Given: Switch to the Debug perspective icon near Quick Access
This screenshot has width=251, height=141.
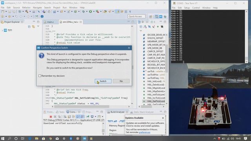Looking at the screenshot, I should (165, 16).
